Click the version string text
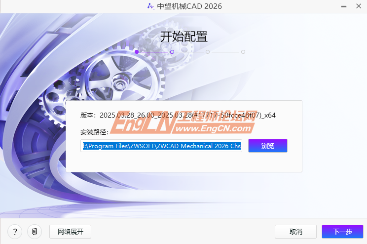The height and width of the screenshot is (244, 367). (x=178, y=115)
